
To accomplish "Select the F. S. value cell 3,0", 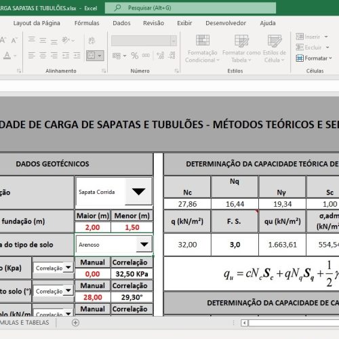I will pyautogui.click(x=235, y=245).
